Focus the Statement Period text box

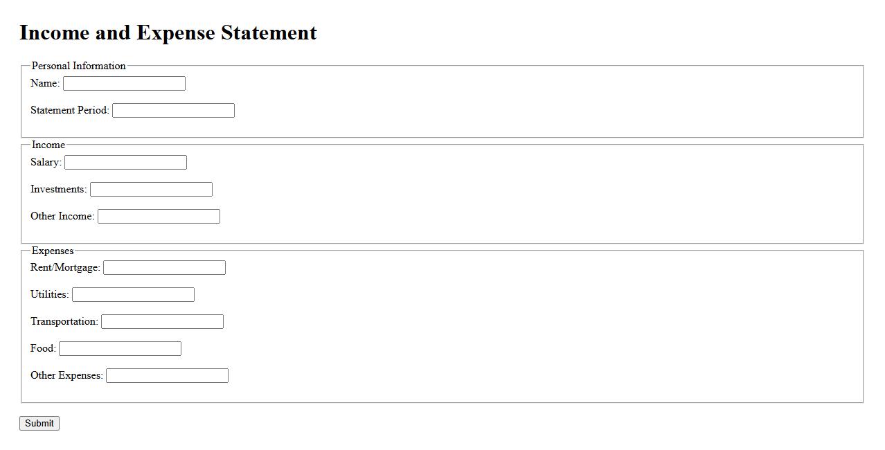point(173,110)
